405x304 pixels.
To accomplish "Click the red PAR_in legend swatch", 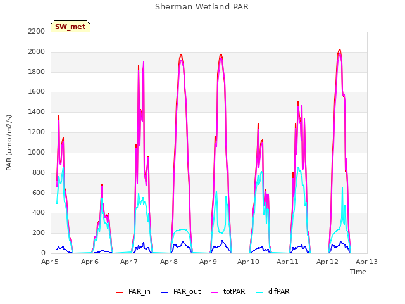I will pyautogui.click(x=120, y=293).
